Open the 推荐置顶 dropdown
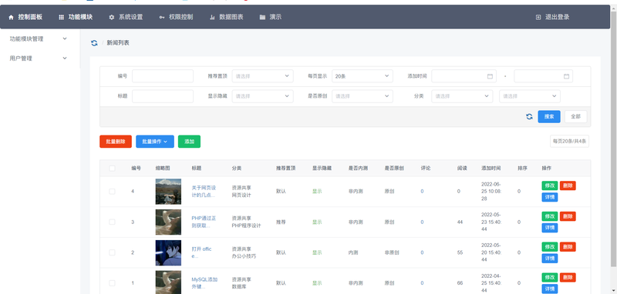 click(262, 76)
